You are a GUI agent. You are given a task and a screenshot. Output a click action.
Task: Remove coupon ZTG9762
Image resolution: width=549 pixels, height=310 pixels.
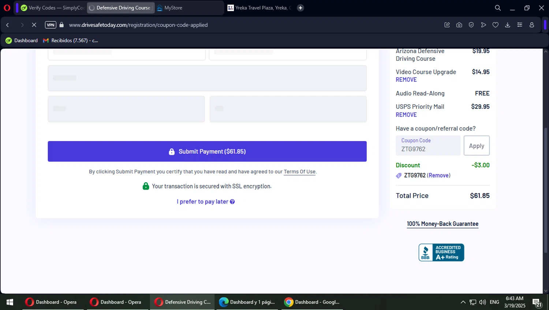pyautogui.click(x=438, y=175)
